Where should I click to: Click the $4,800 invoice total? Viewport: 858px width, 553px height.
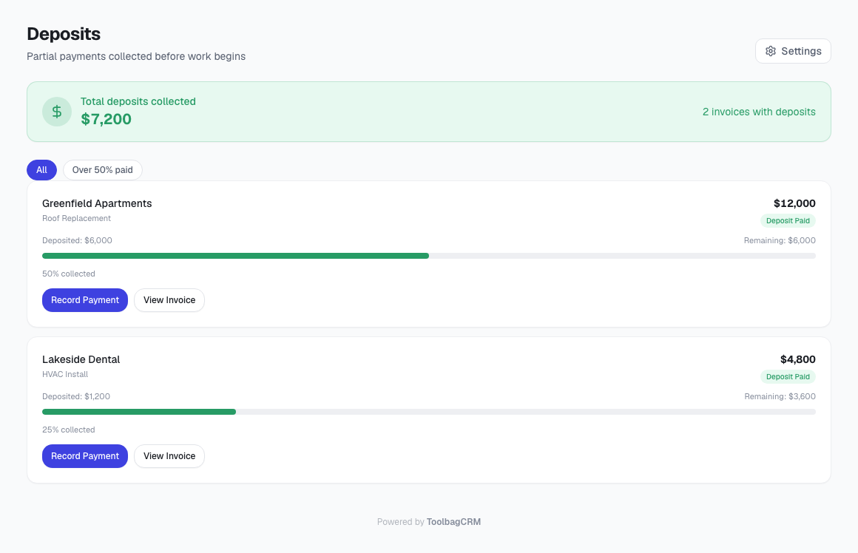tap(798, 359)
